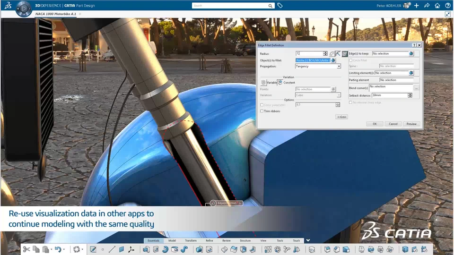Click the Compass play button at the top left
Viewport: 454px width, 255px height.
[x=24, y=8]
